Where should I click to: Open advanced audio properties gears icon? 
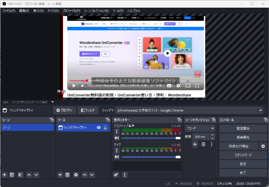(116, 175)
